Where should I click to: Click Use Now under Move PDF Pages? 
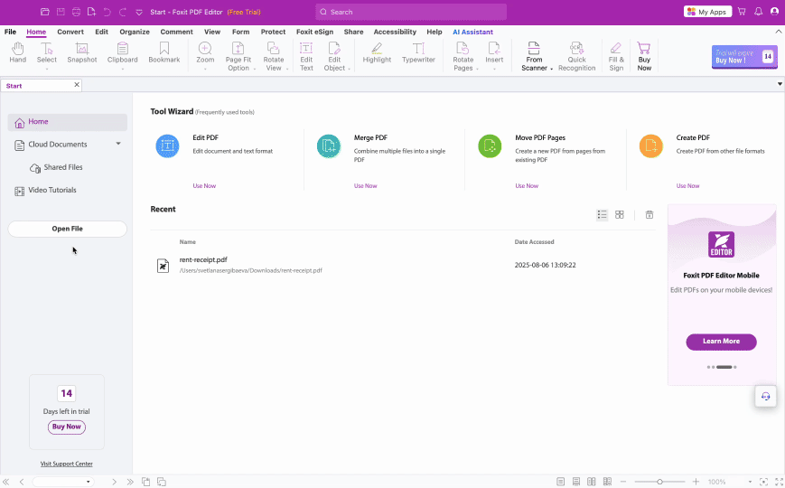(x=527, y=186)
